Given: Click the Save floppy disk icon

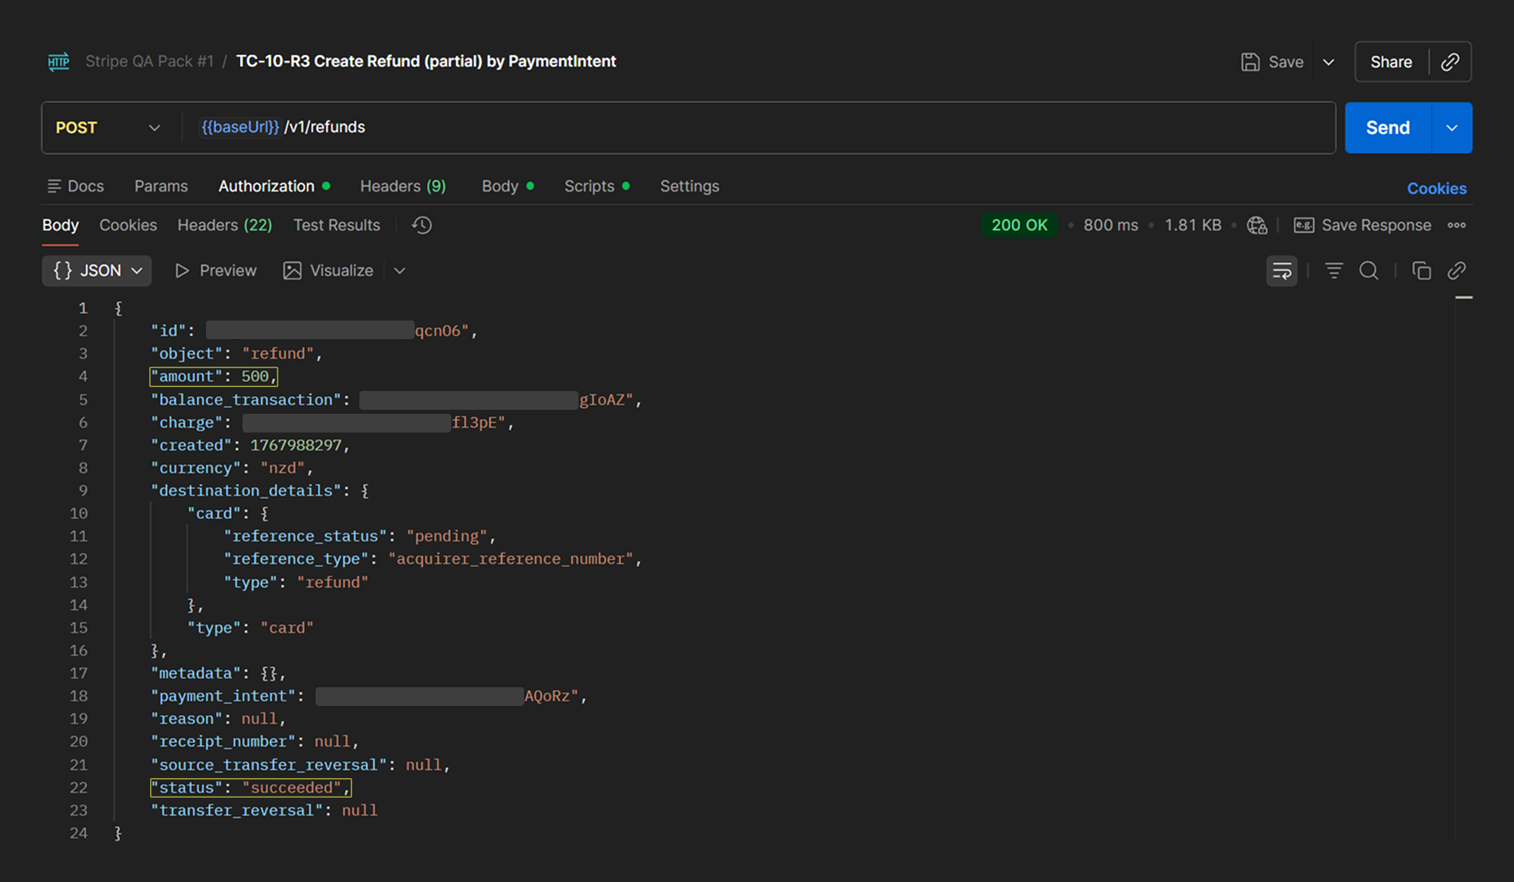Looking at the screenshot, I should tap(1249, 62).
